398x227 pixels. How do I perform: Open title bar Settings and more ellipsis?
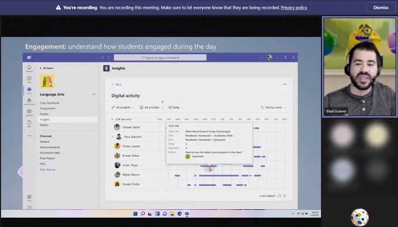[262, 57]
